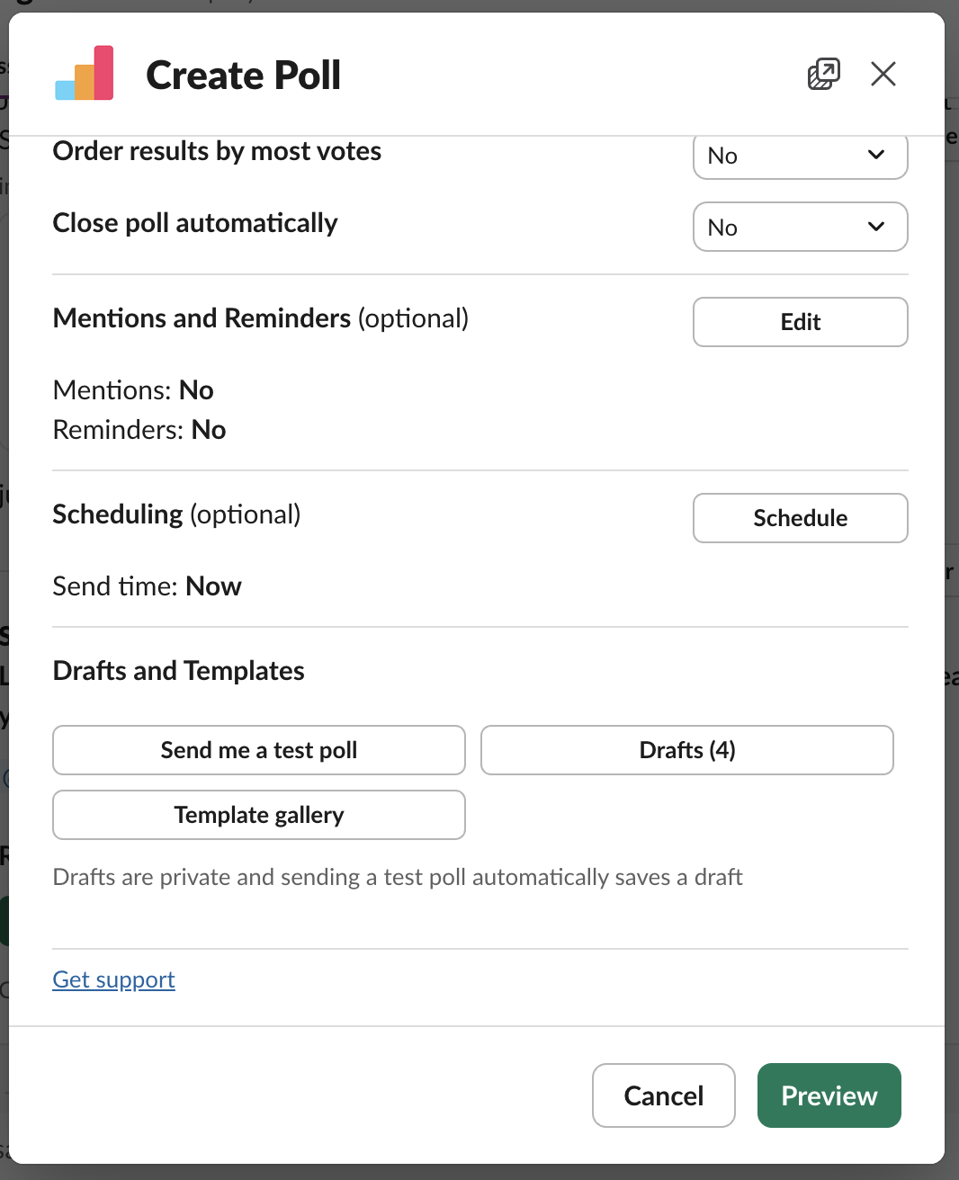Click the Reminders: No status text

click(x=139, y=430)
